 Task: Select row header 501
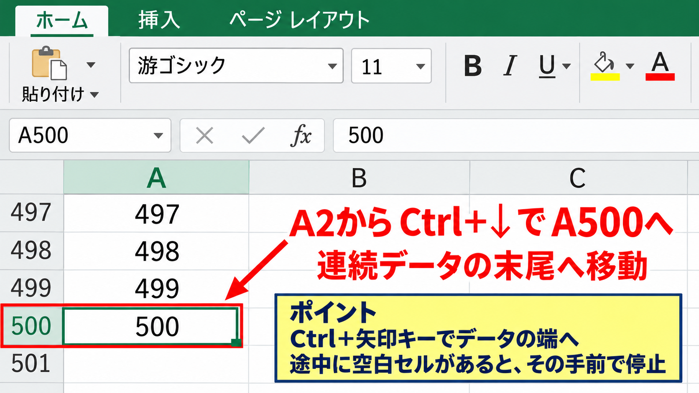point(32,364)
